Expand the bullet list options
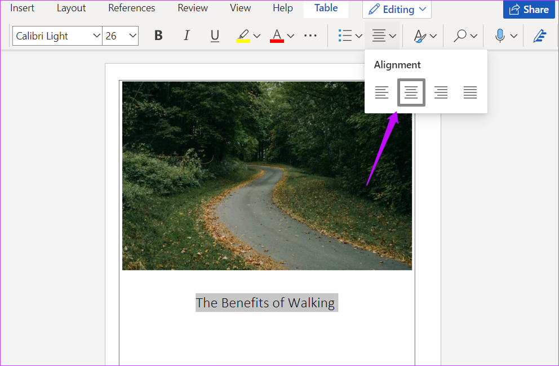This screenshot has height=366, width=559. (359, 36)
